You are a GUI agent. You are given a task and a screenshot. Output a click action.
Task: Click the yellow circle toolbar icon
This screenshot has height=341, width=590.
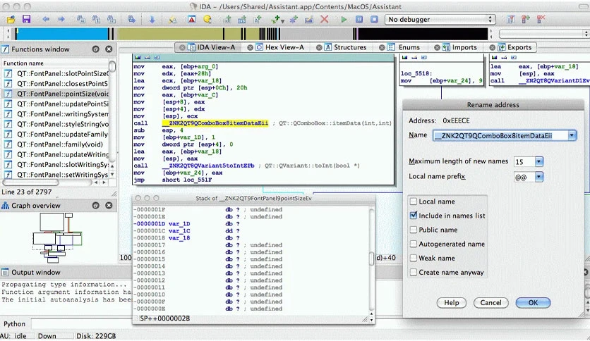click(x=207, y=19)
